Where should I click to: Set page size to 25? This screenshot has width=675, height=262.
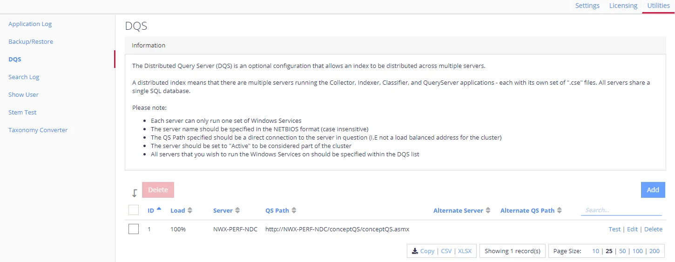(x=609, y=251)
